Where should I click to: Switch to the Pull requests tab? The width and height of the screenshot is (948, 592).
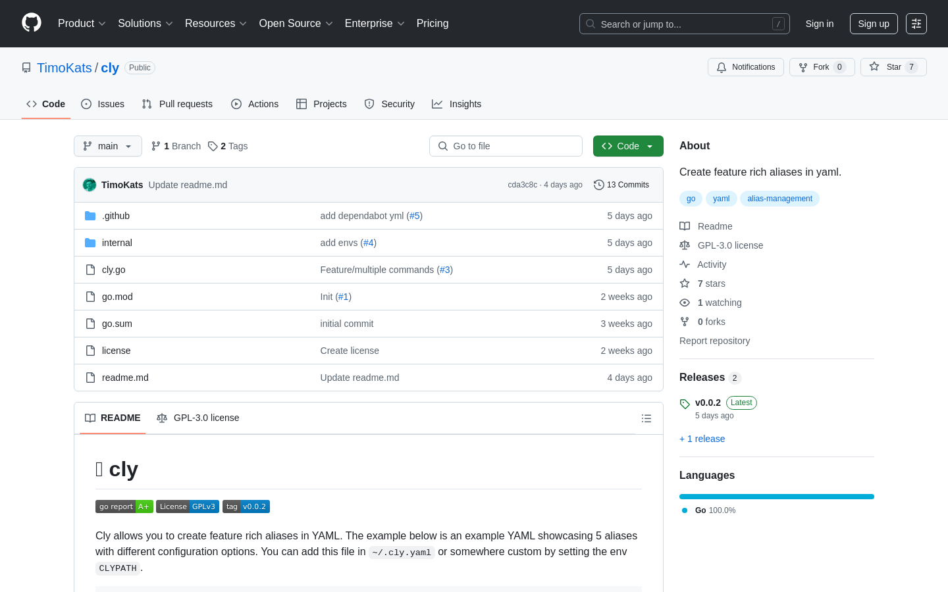177,104
